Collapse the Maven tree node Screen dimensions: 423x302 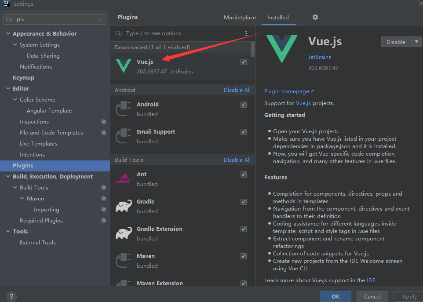click(22, 198)
